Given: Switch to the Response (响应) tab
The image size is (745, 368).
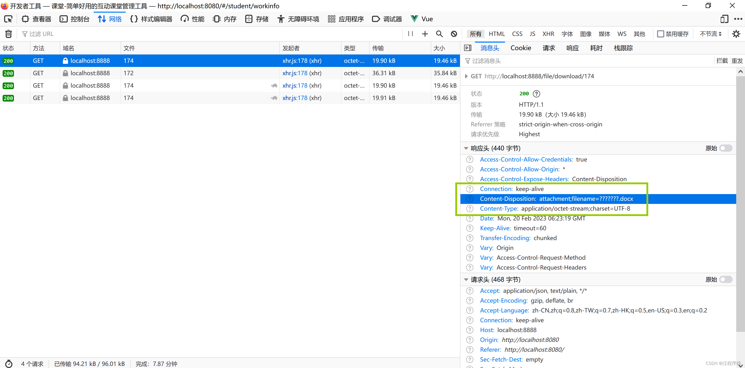Looking at the screenshot, I should (572, 48).
